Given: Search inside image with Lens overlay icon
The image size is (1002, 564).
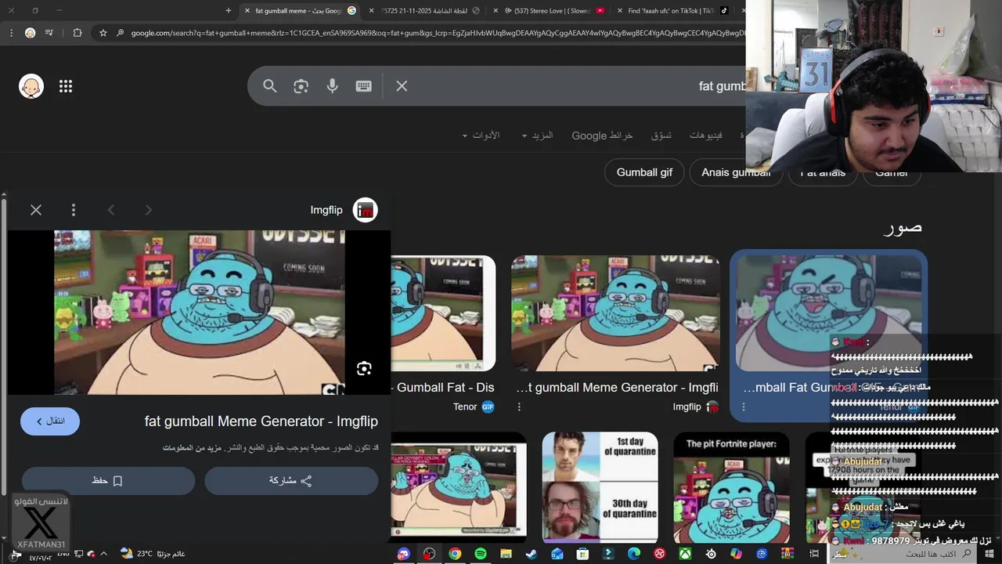Looking at the screenshot, I should click(363, 368).
